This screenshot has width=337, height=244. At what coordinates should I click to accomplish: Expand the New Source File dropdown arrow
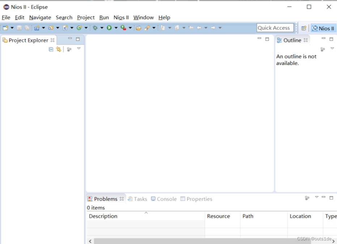click(x=72, y=28)
